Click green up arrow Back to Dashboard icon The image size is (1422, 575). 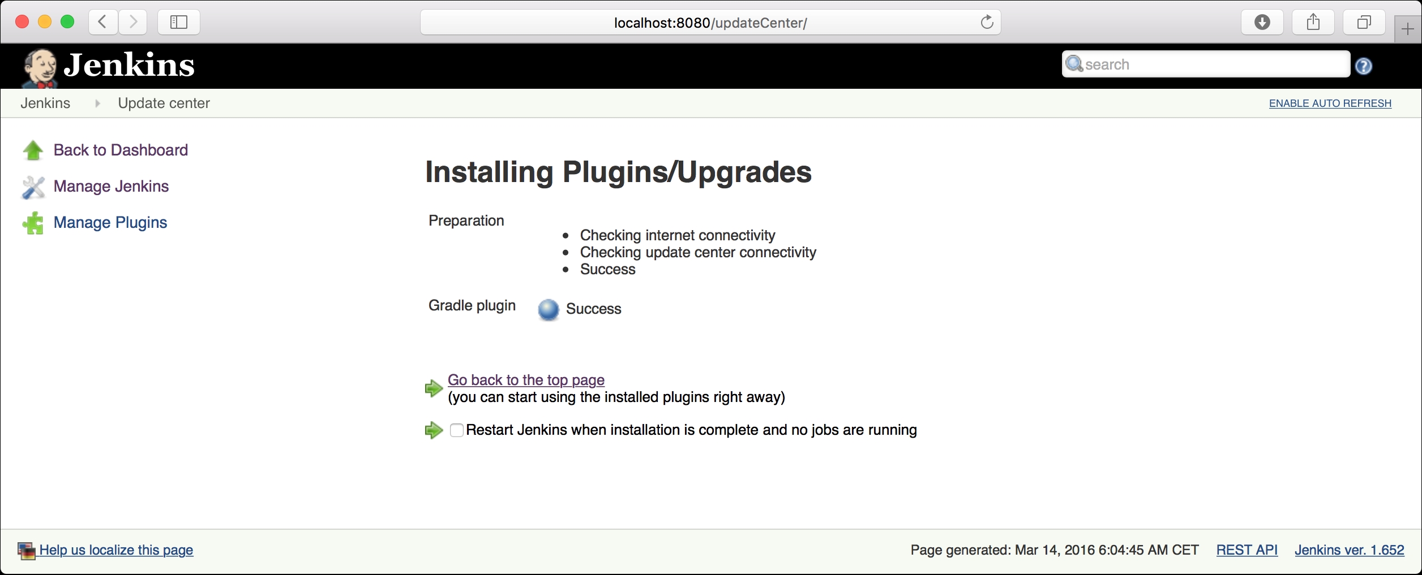(33, 150)
